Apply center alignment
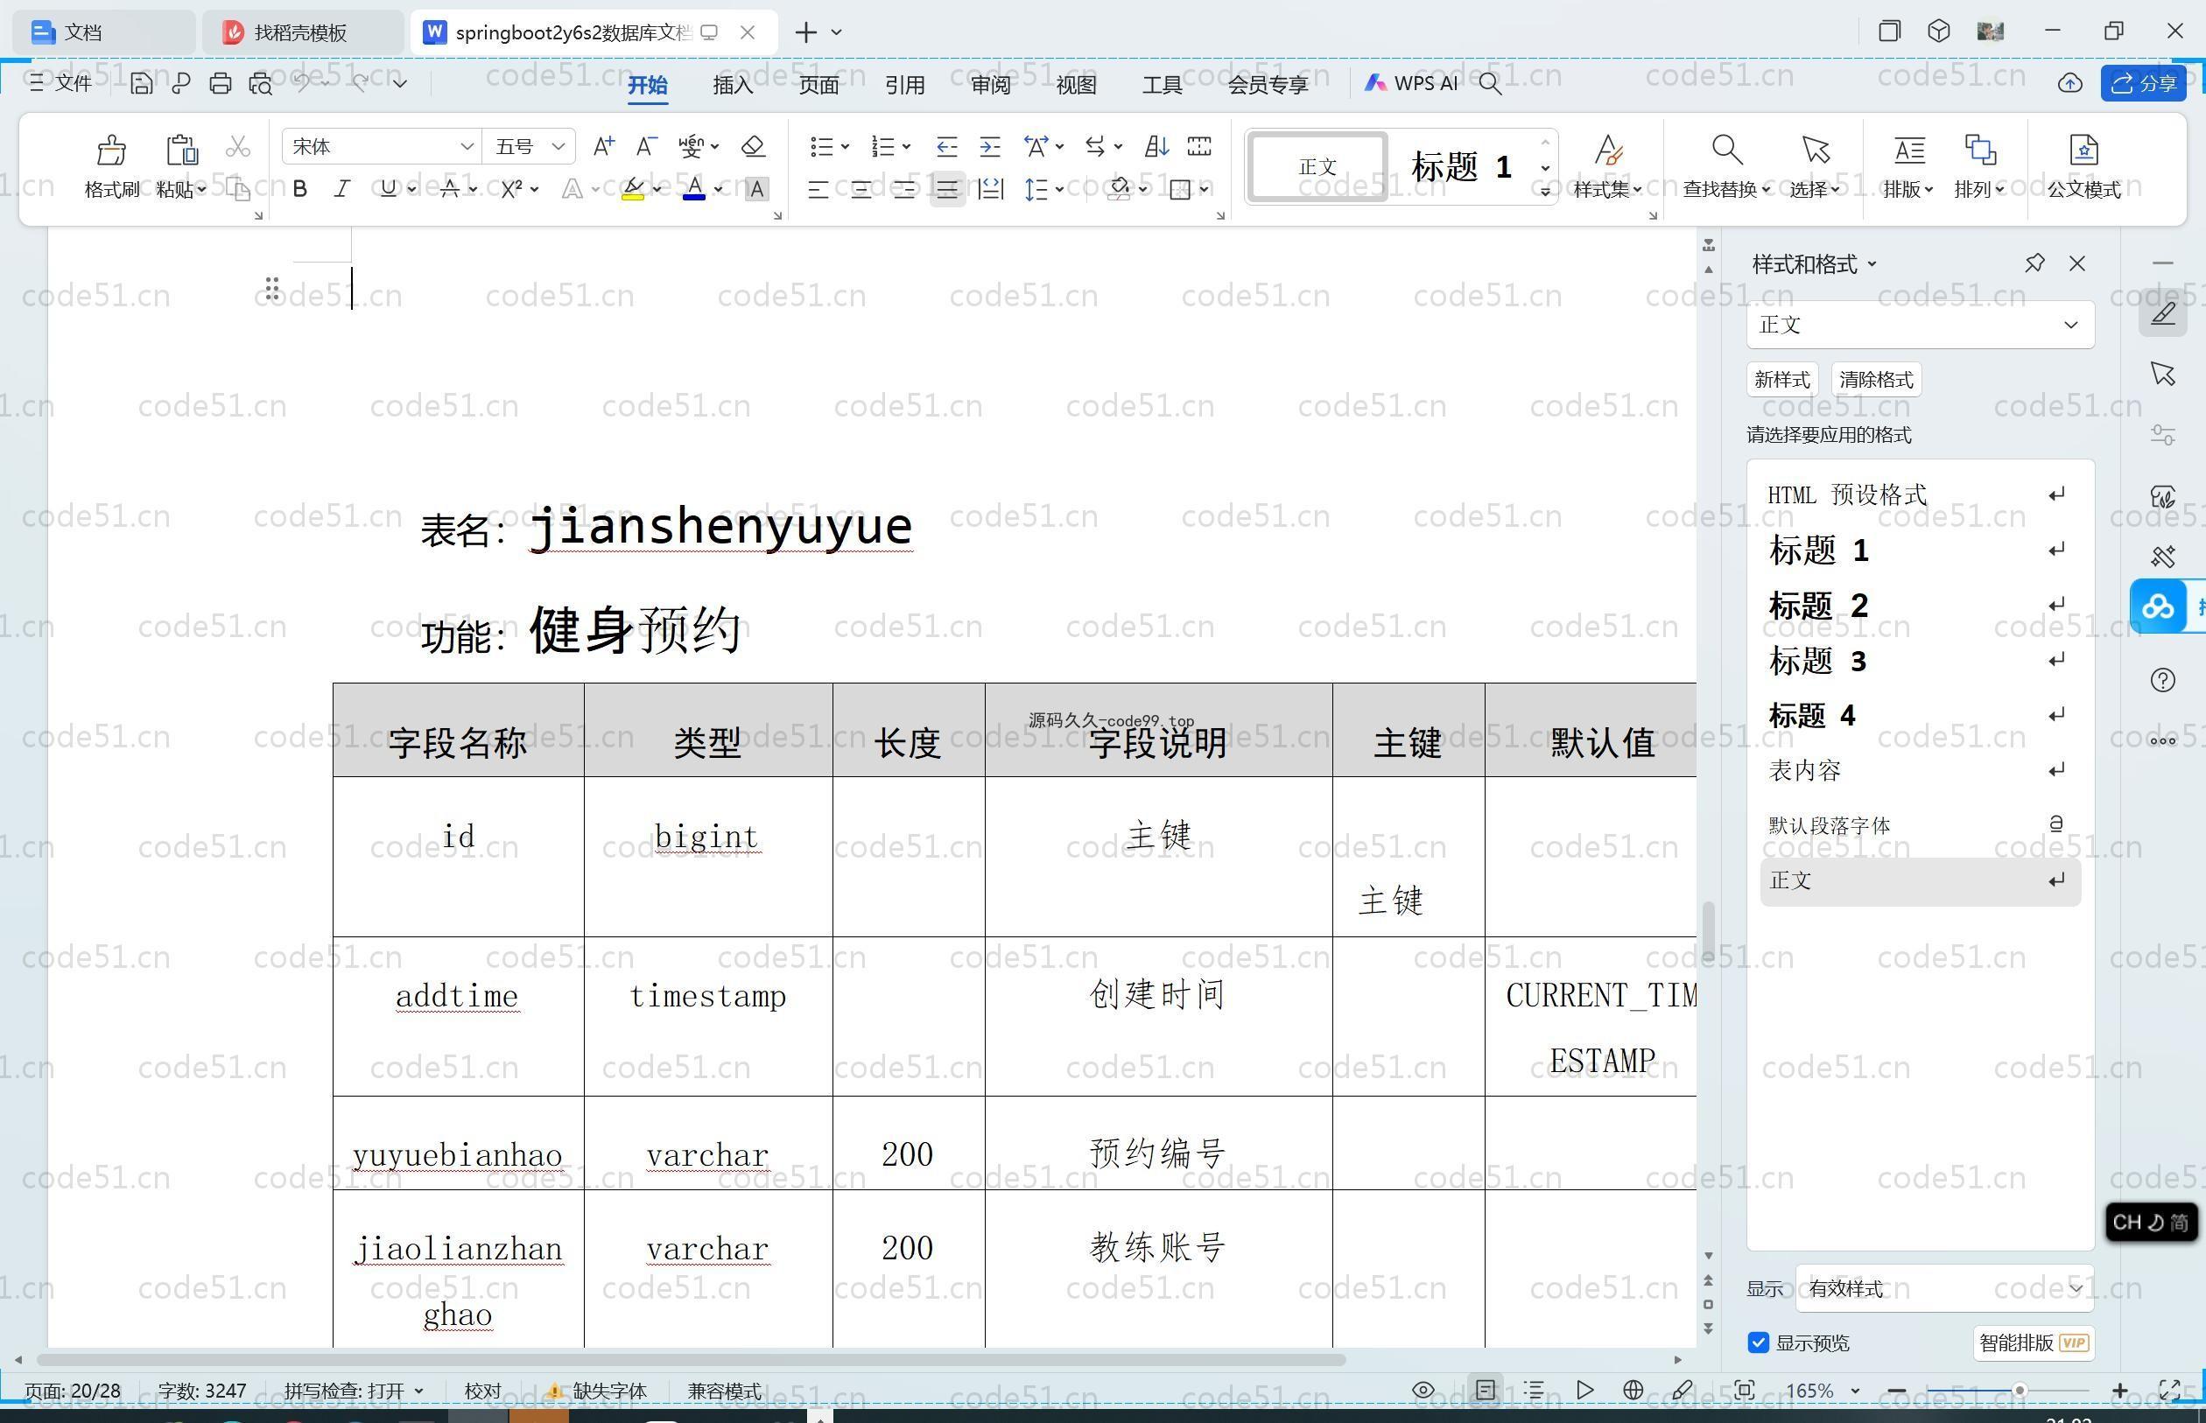Image resolution: width=2206 pixels, height=1423 pixels. click(861, 189)
